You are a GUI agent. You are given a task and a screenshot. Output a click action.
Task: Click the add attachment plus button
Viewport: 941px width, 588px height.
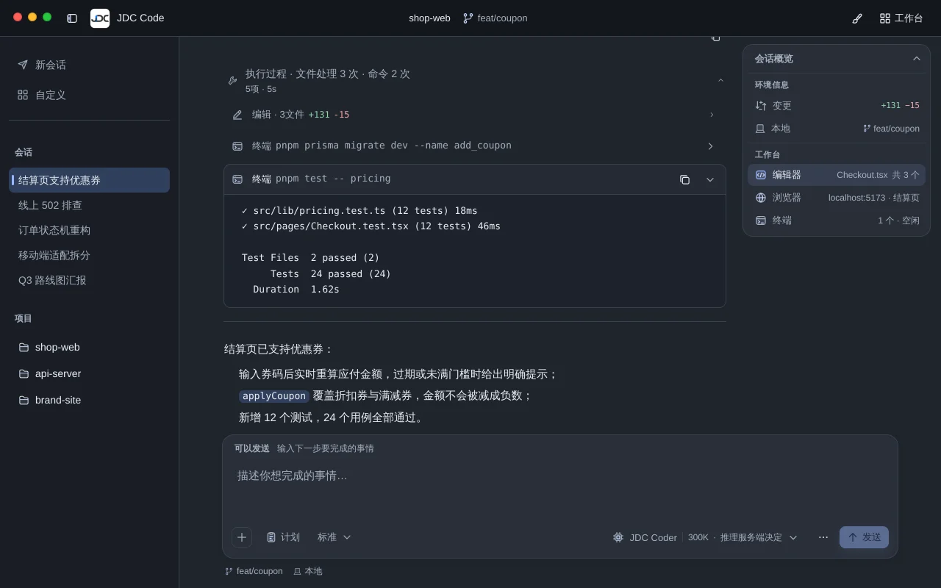click(x=242, y=537)
